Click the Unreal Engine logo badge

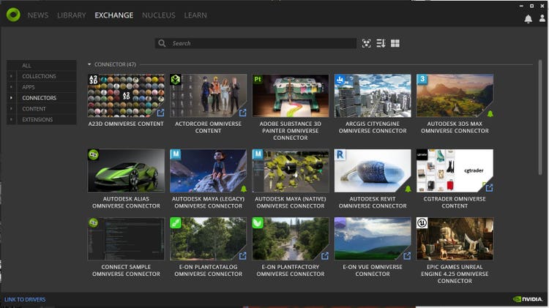click(422, 222)
